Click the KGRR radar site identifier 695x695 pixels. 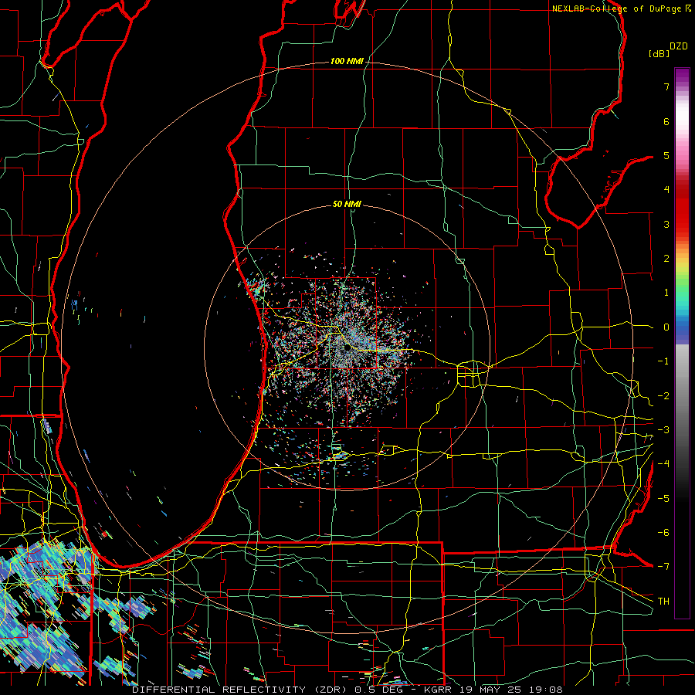click(x=438, y=690)
